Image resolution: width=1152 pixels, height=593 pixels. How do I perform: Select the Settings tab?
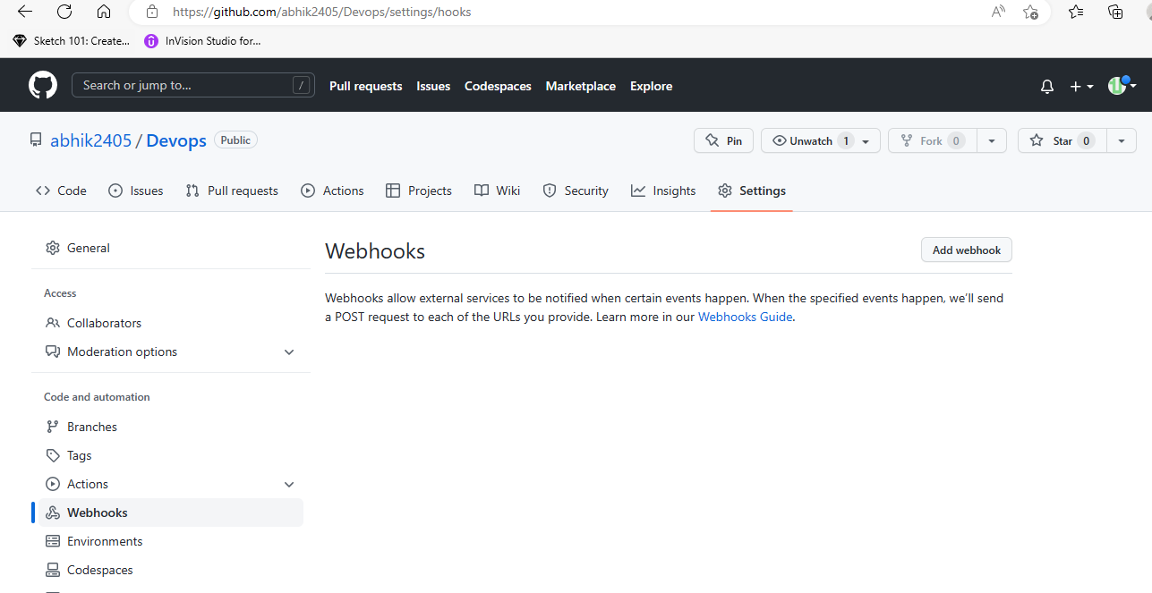752,191
